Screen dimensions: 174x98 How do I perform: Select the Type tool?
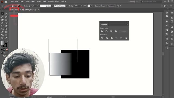point(6,23)
